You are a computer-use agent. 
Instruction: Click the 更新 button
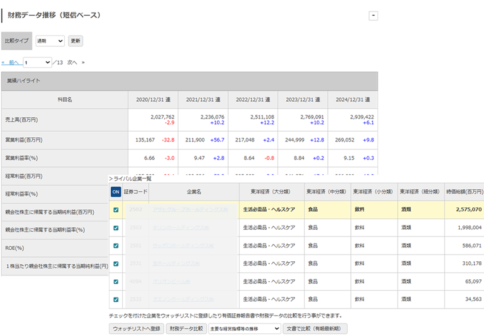pos(75,41)
